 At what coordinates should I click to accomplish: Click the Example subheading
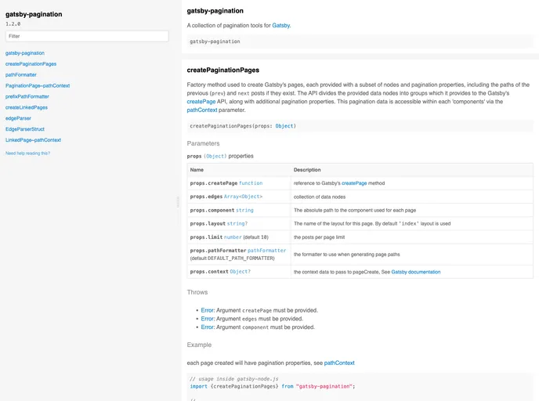click(x=199, y=345)
